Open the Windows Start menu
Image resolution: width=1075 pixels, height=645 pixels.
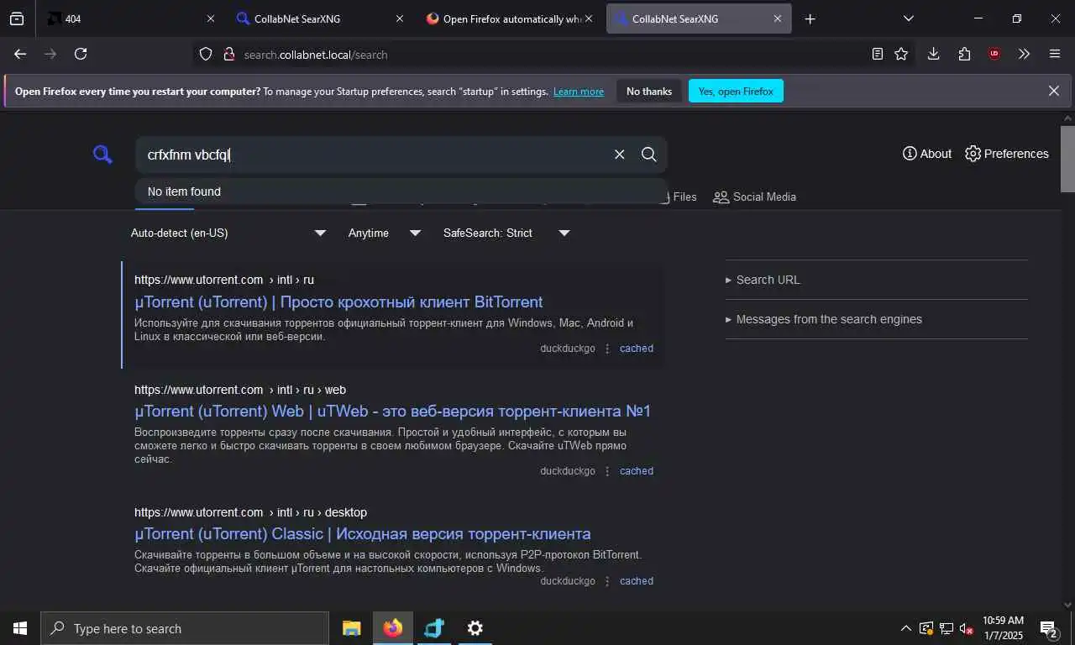[x=20, y=628]
